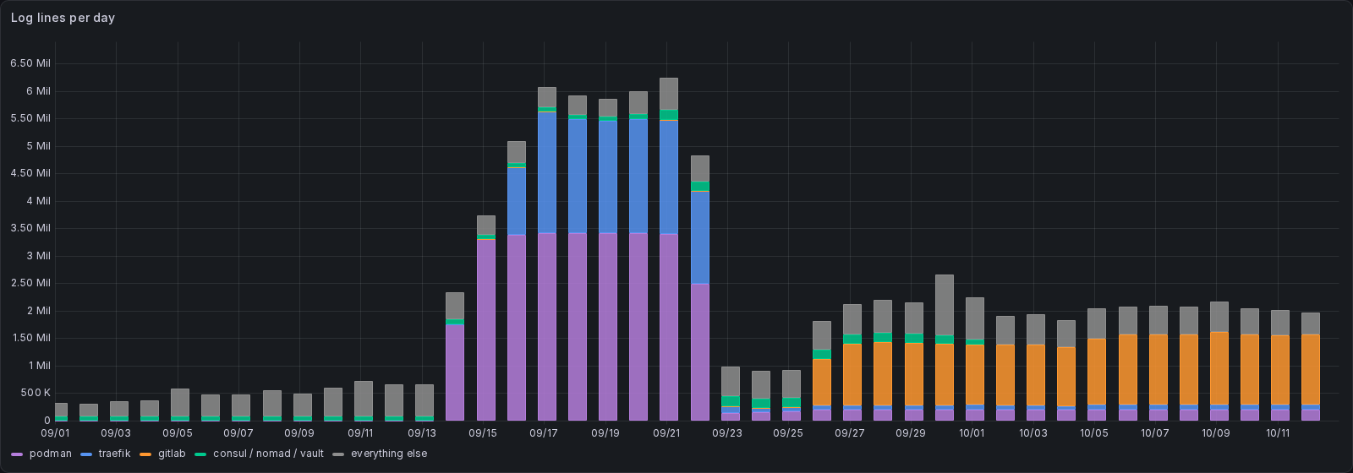Click the x-axis label 09/09
Viewport: 1353px width, 473px height.
(x=299, y=432)
